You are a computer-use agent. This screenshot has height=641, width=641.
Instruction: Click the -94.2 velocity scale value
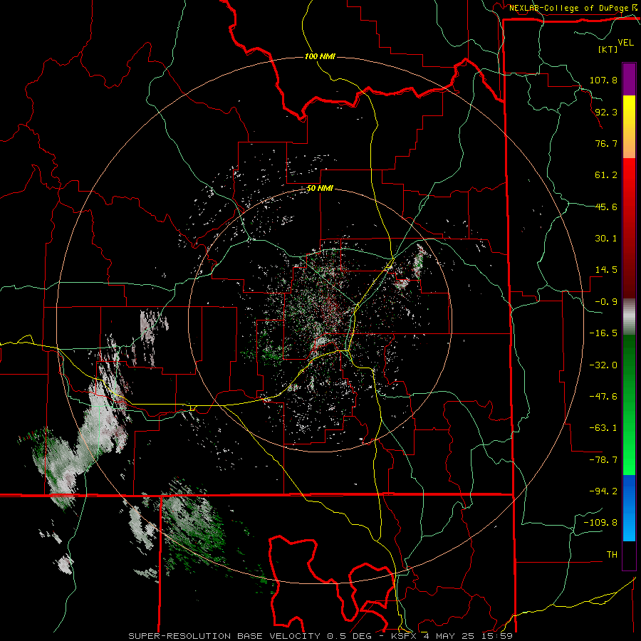pos(603,491)
